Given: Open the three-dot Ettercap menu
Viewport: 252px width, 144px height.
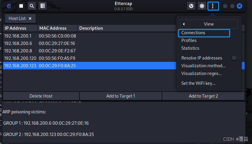Looking at the screenshot, I should [x=213, y=6].
